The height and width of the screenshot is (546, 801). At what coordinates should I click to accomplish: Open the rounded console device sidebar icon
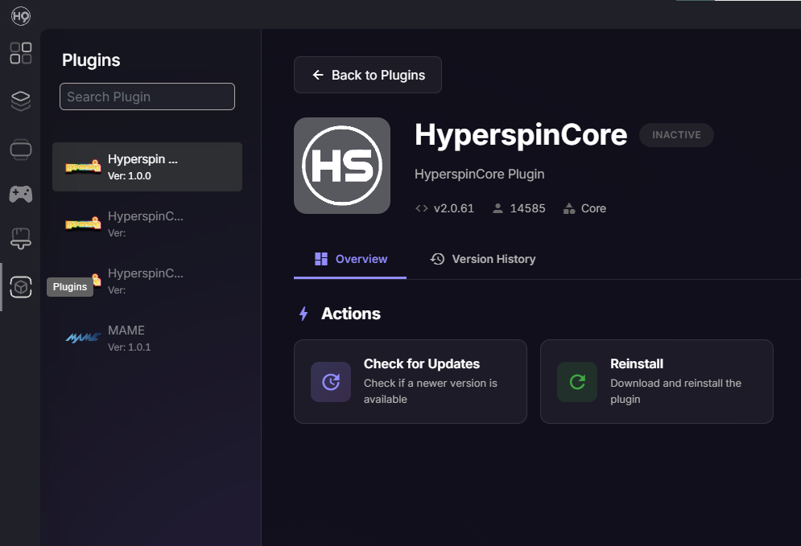tap(21, 149)
